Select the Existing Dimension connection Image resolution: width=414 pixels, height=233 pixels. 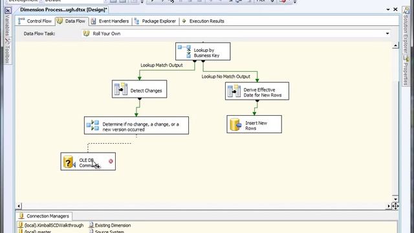tap(110, 225)
